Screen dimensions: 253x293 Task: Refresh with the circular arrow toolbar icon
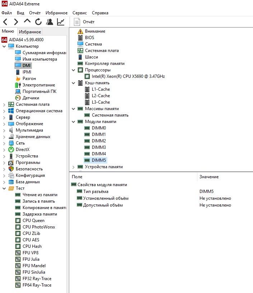tap(38, 22)
